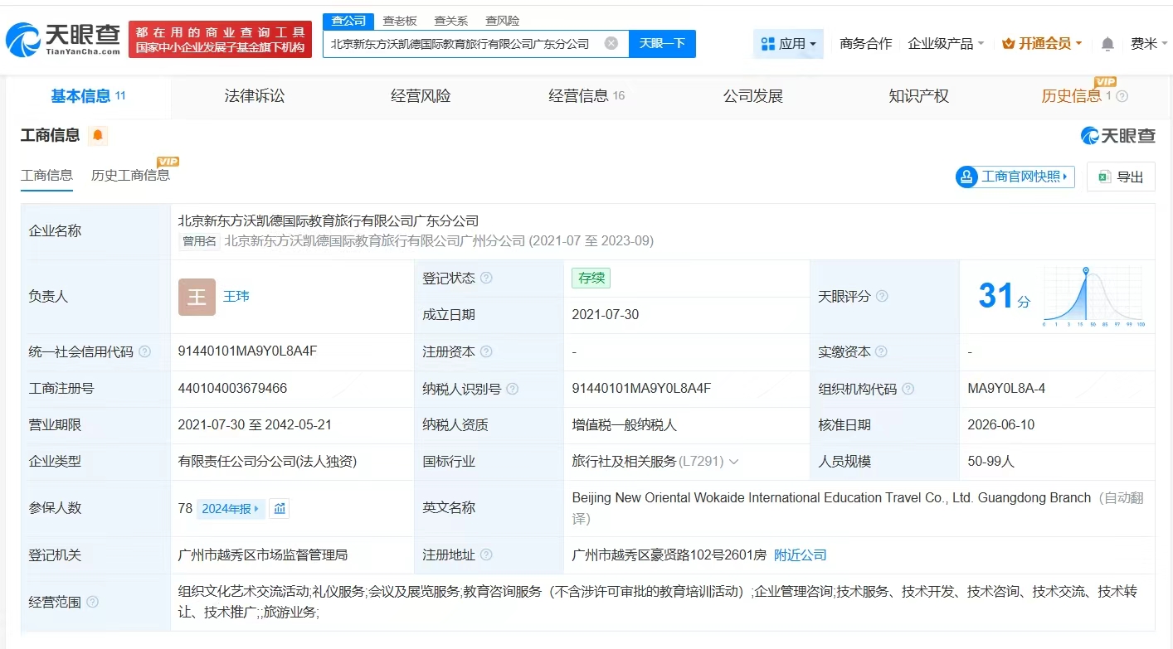This screenshot has height=649, width=1173.
Task: Click the red 商业查询工具 banner in header
Action: pyautogui.click(x=220, y=40)
